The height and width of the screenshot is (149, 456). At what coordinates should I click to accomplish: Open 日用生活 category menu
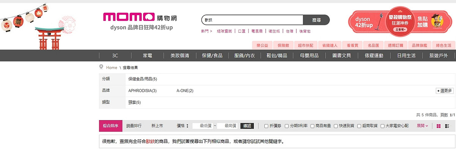406,55
